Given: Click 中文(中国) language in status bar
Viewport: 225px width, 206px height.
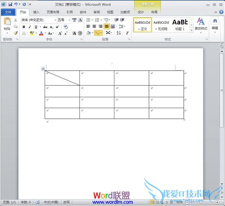Looking at the screenshot, I should [x=51, y=202].
